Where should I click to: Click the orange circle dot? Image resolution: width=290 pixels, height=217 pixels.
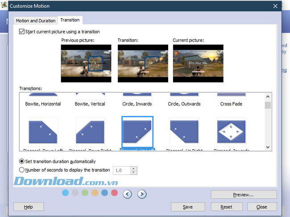tap(95, 193)
